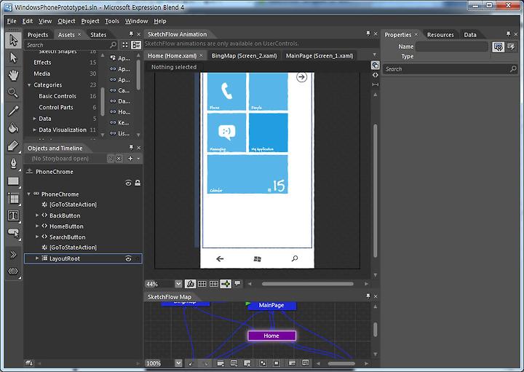Click create connected screen icon in SketchFlow Map

pos(221,363)
